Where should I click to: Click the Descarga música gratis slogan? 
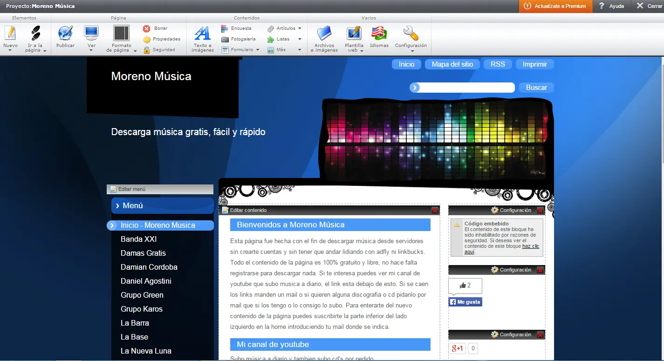tap(188, 132)
